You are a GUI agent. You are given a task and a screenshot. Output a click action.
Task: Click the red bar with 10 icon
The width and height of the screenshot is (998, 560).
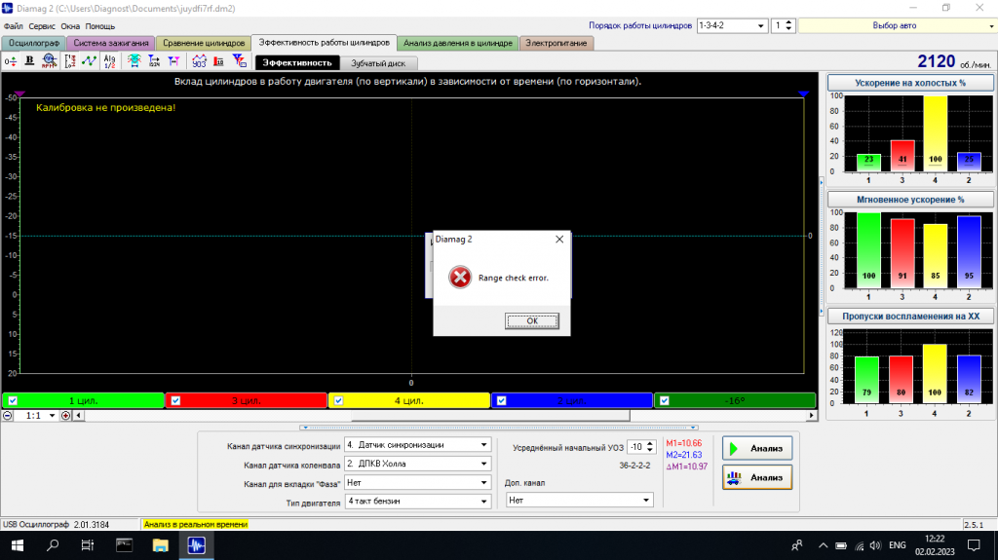click(219, 61)
